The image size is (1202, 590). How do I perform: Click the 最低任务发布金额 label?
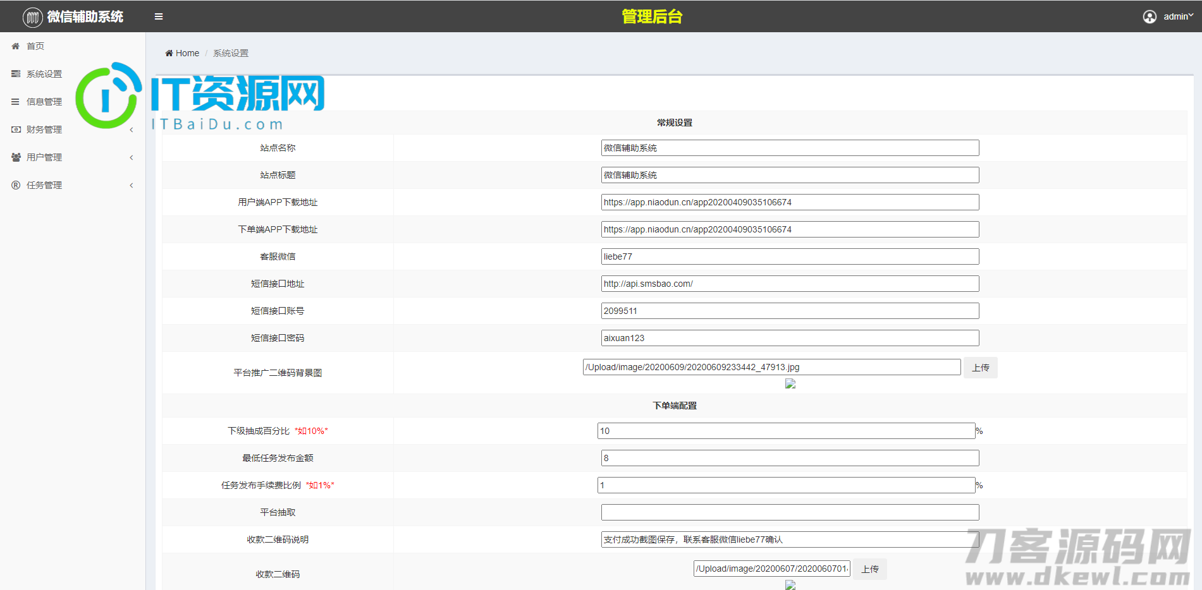[278, 458]
